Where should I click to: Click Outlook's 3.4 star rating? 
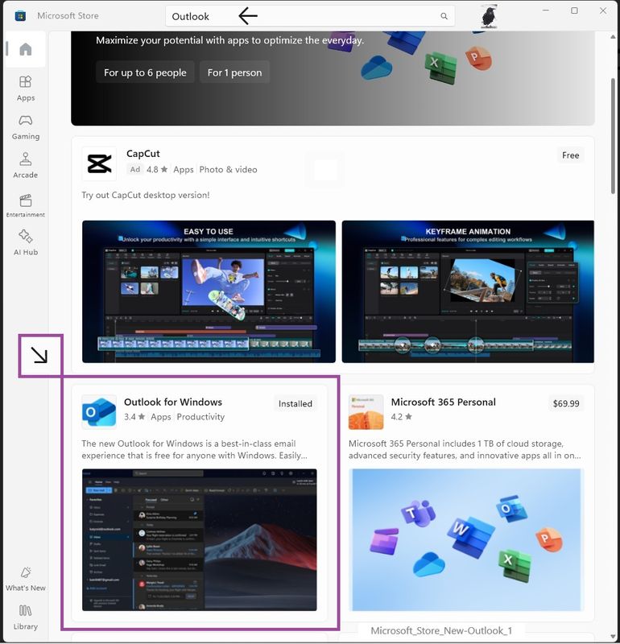tap(134, 416)
